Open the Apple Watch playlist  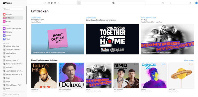tap(13, 53)
